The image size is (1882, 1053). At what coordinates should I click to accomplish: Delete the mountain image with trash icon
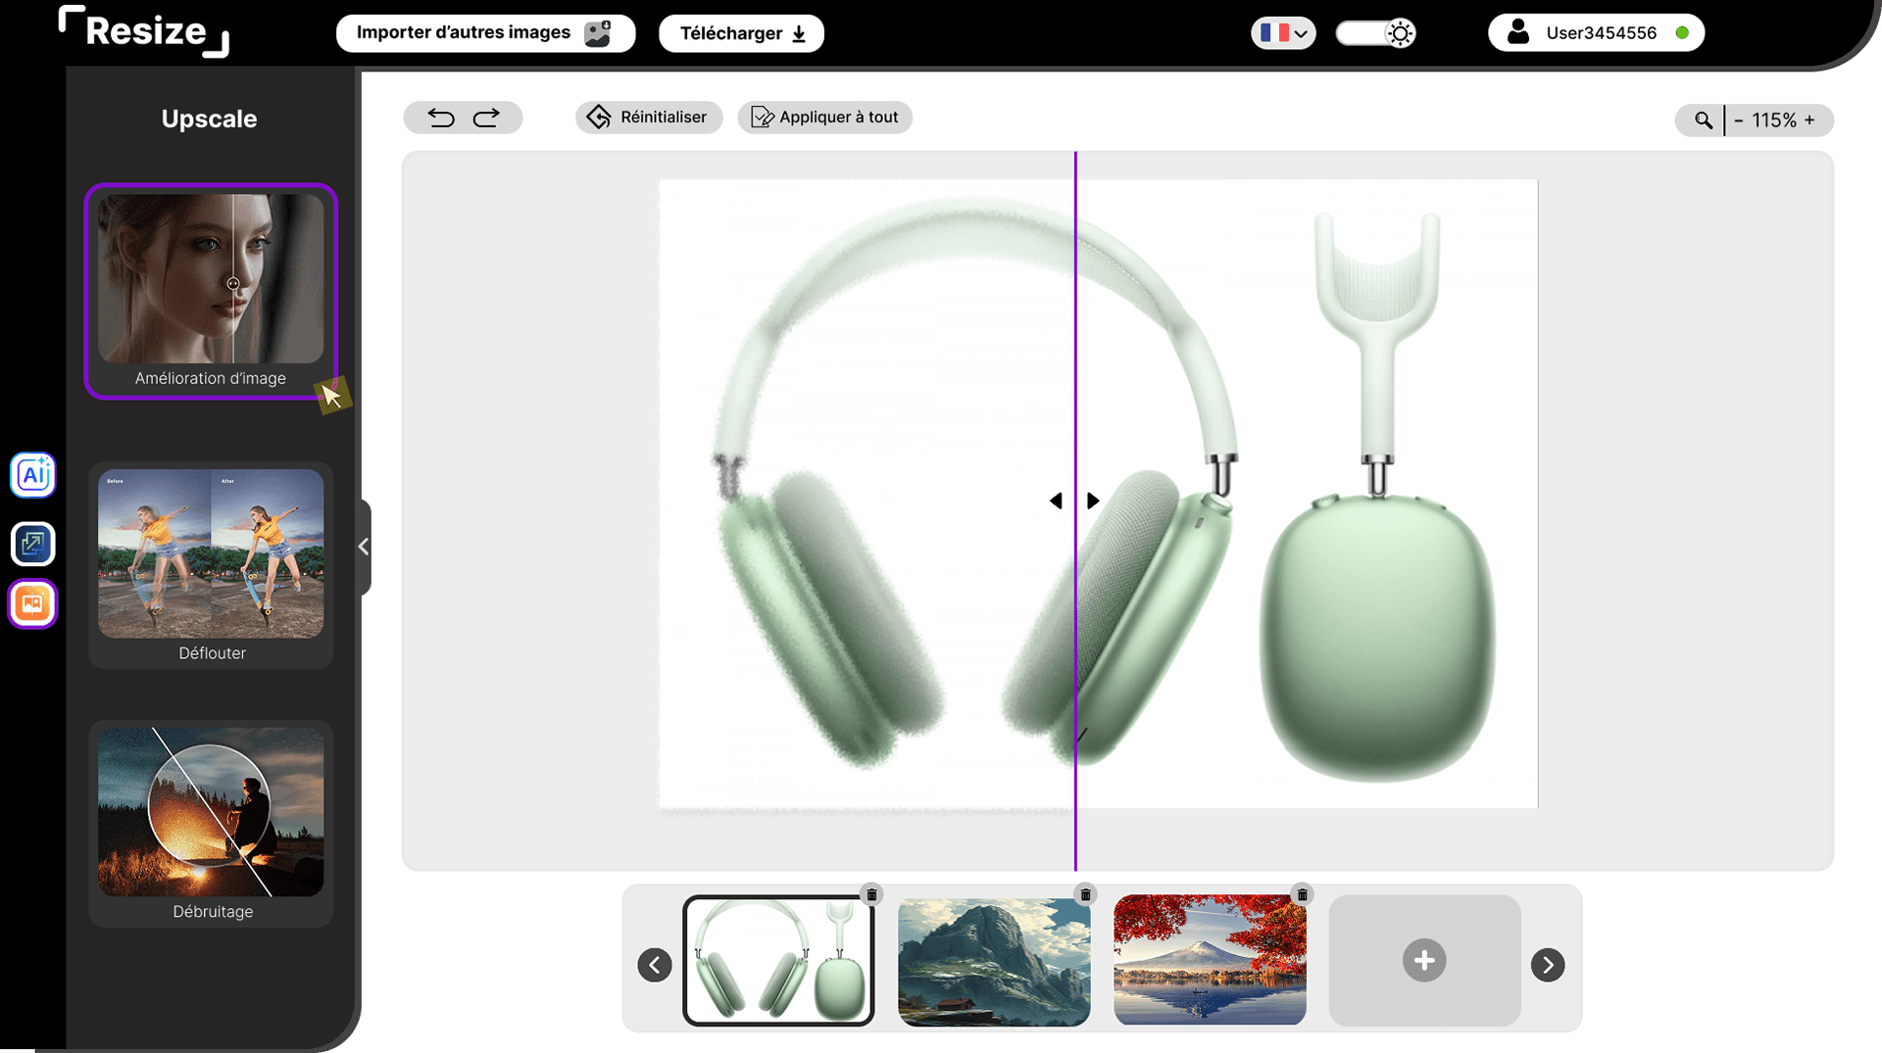[x=1085, y=894]
